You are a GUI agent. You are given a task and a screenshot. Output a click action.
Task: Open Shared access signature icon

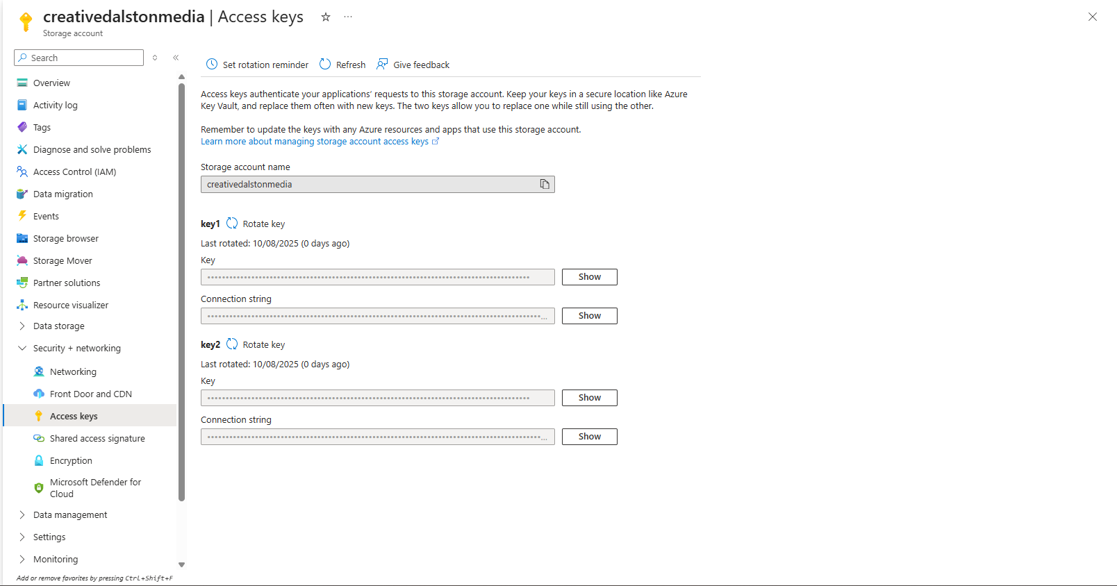tap(39, 438)
